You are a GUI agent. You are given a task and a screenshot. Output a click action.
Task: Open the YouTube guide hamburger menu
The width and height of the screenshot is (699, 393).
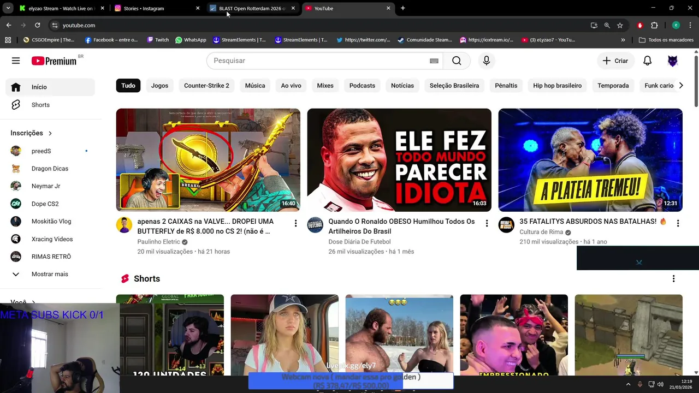click(16, 61)
